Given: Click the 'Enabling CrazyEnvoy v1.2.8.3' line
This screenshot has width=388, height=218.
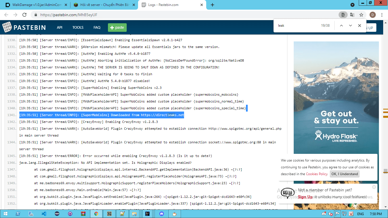Looking at the screenshot, I should pos(89,122).
